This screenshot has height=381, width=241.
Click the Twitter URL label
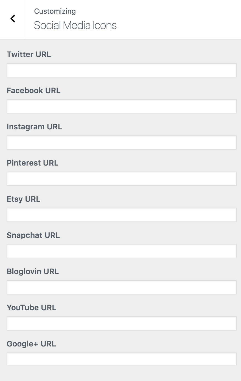(29, 54)
